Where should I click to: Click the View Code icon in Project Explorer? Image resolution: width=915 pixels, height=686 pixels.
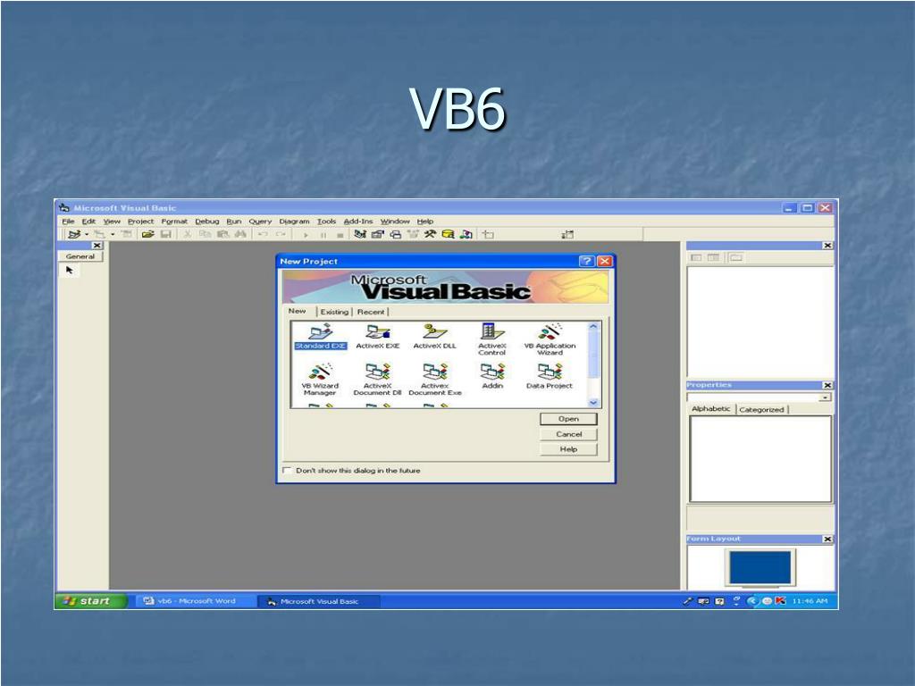tap(696, 257)
